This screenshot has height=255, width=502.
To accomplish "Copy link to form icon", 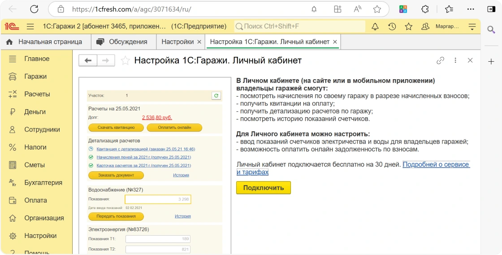I will tap(441, 60).
